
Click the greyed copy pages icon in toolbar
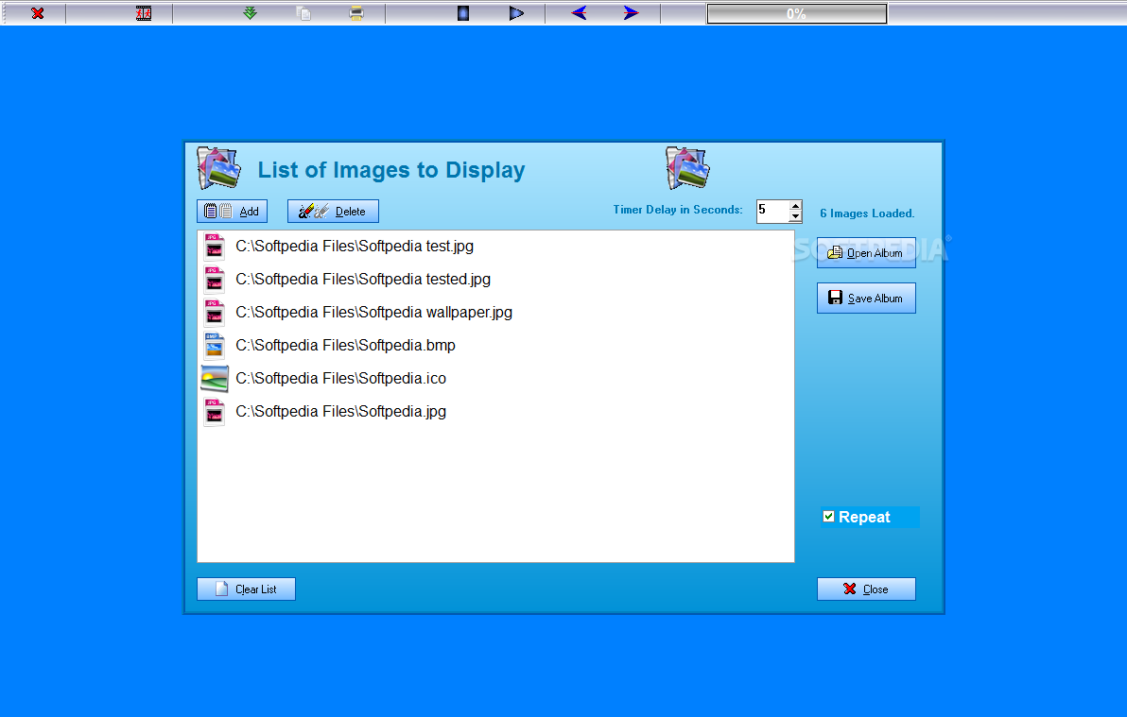[304, 13]
